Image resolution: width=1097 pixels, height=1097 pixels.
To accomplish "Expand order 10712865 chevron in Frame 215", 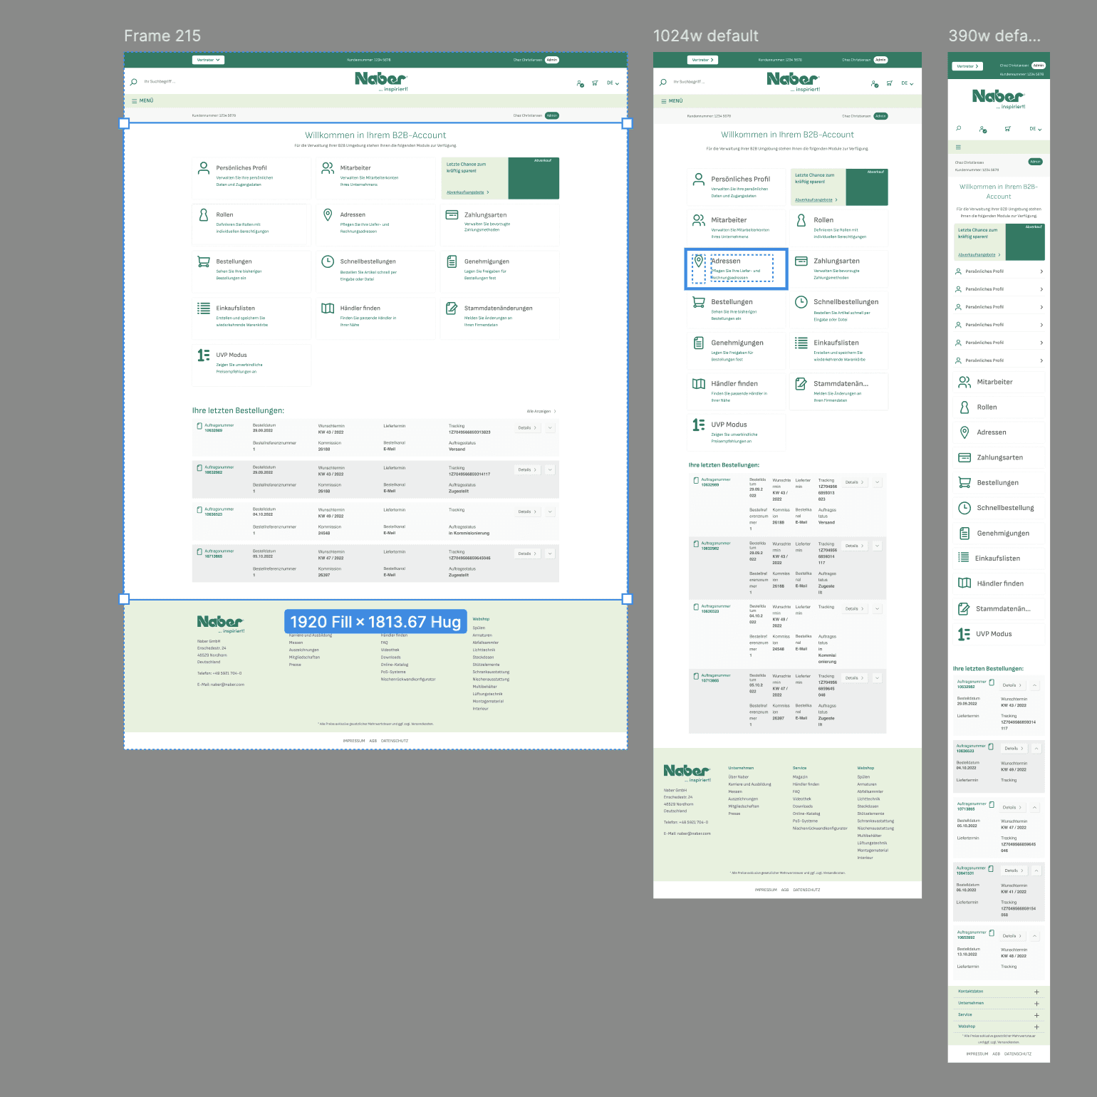I will [550, 553].
